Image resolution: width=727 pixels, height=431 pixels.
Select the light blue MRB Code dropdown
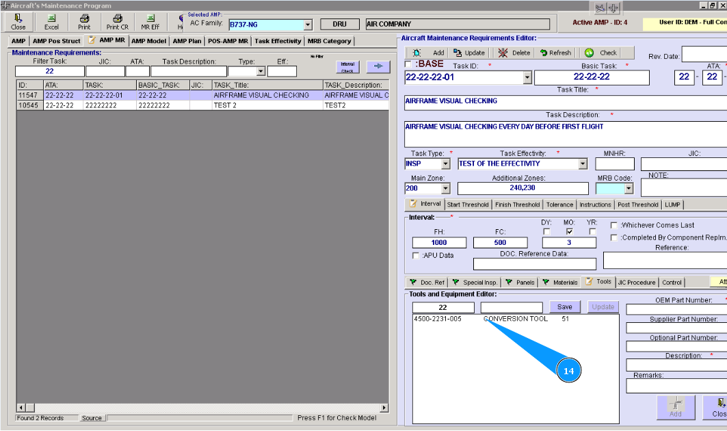(x=614, y=188)
